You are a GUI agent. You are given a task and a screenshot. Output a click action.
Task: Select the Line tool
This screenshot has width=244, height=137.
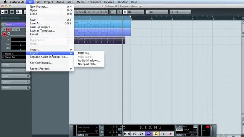[x=98, y=12]
